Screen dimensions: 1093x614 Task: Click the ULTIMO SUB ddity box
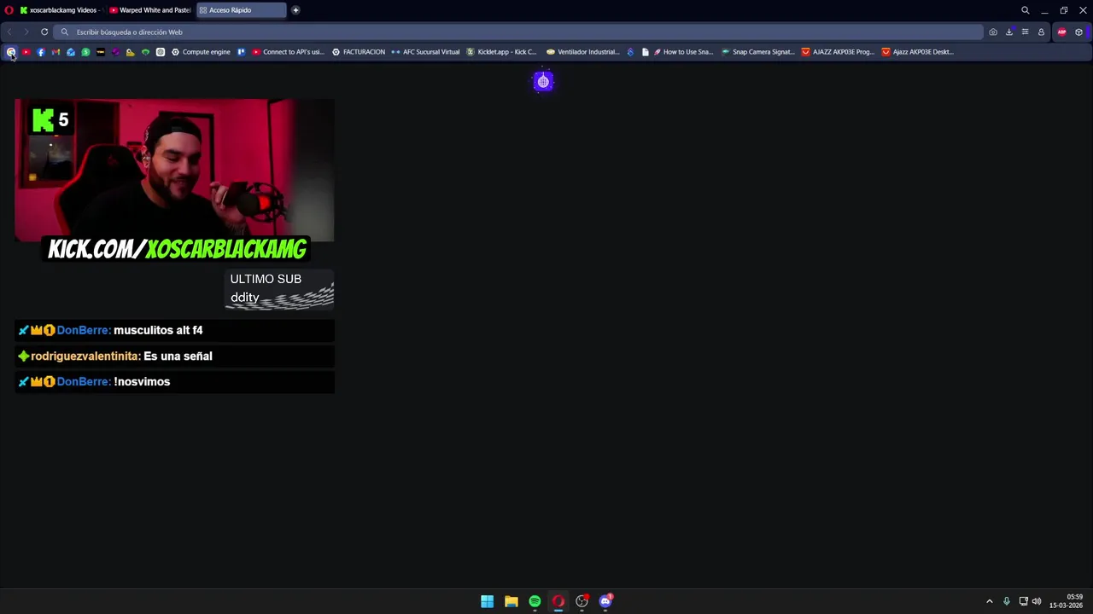279,288
